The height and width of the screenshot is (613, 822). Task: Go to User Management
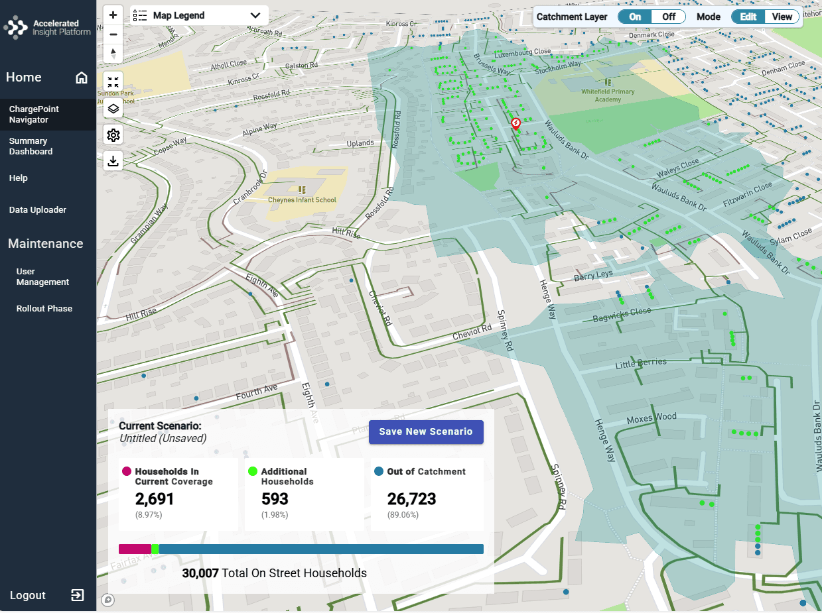coord(42,277)
